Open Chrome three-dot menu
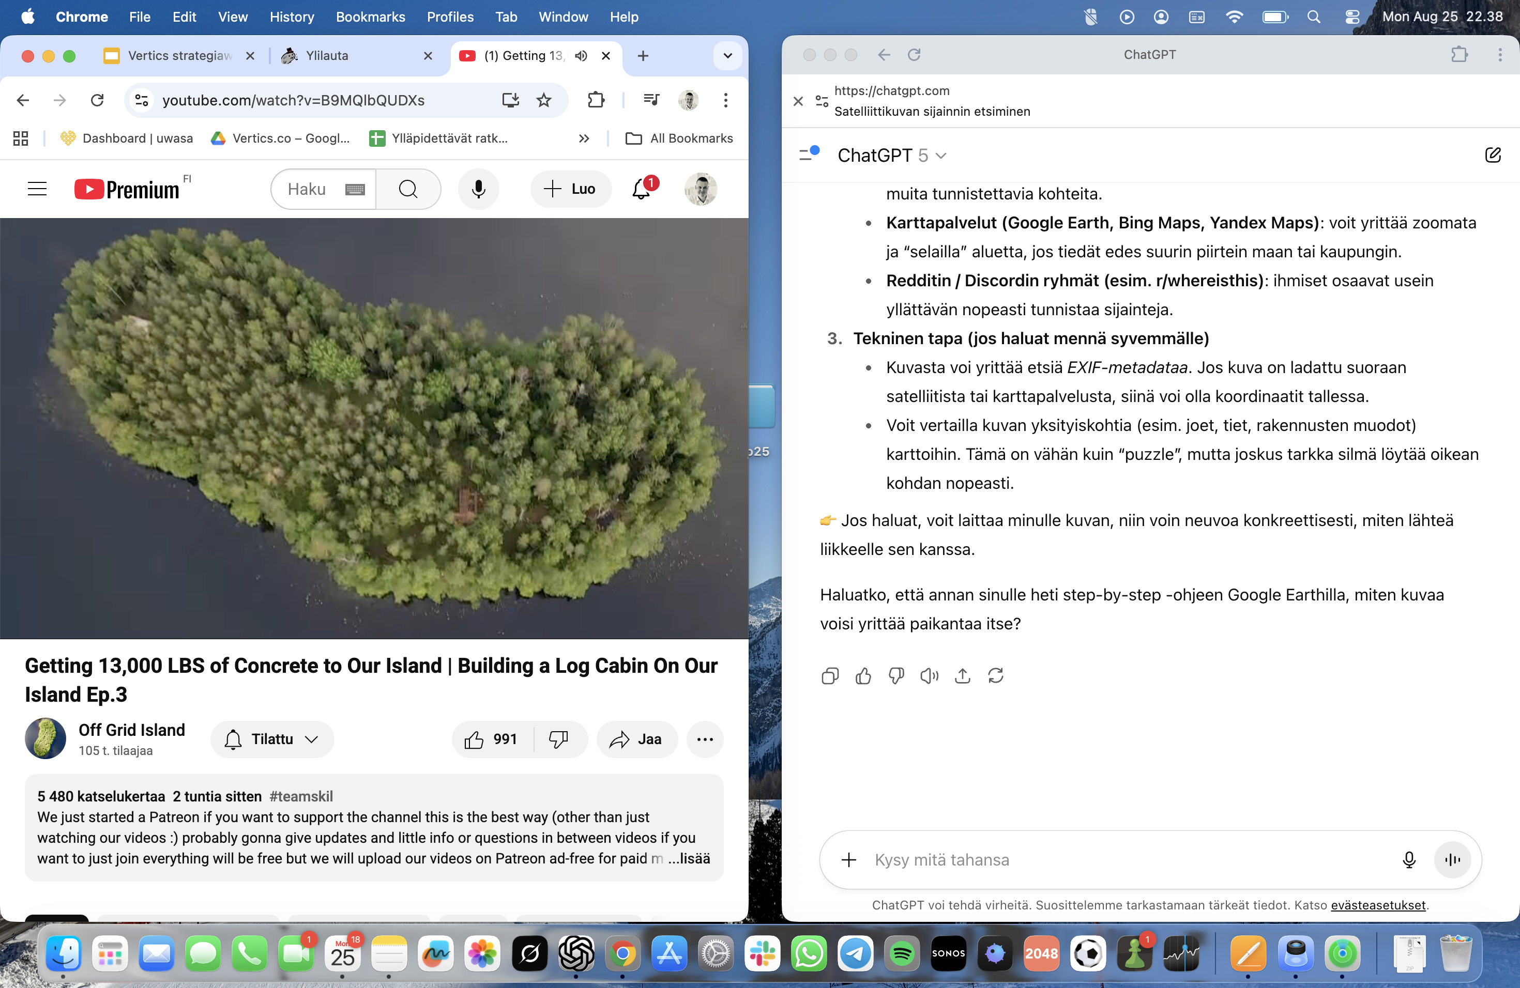 [x=725, y=100]
